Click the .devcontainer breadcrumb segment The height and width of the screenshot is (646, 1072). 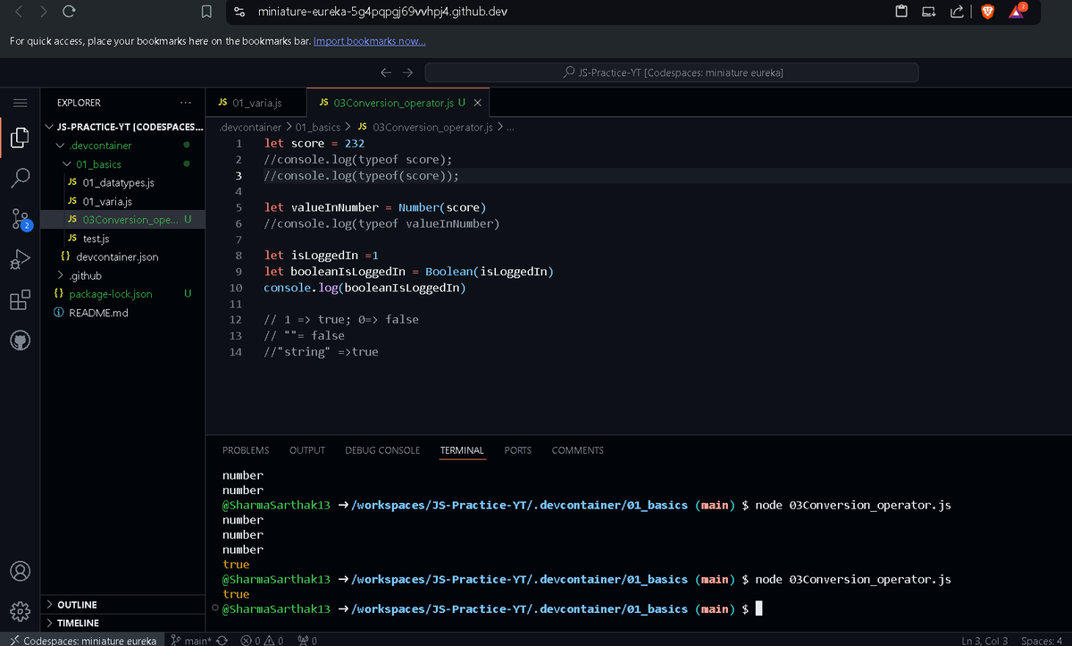click(x=250, y=128)
